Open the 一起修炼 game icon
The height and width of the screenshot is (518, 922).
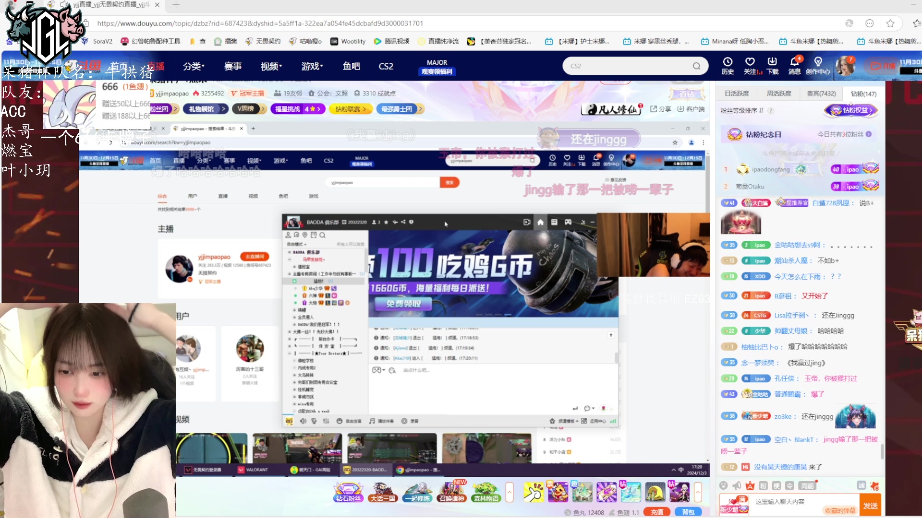point(417,492)
